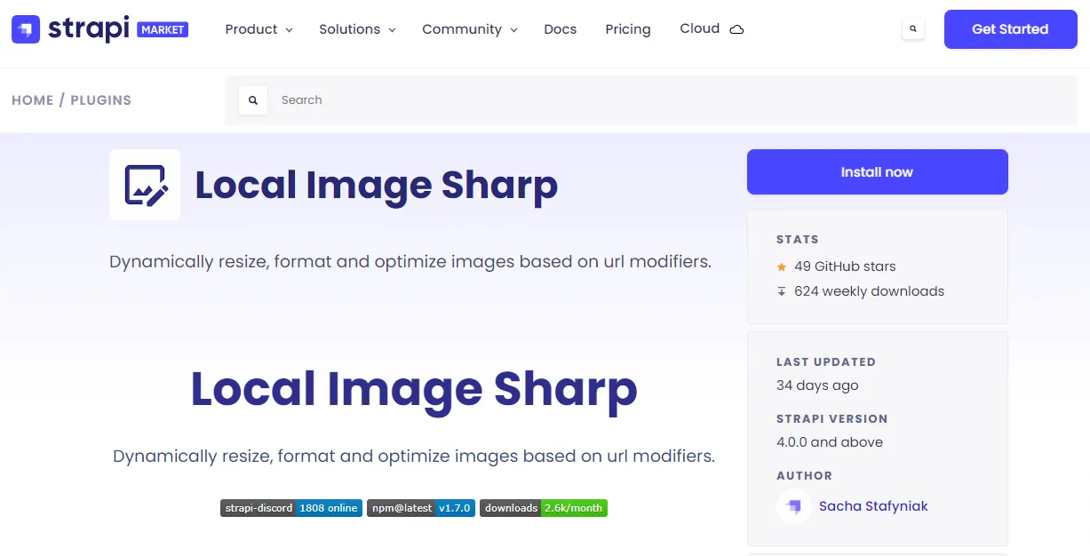1090x556 pixels.
Task: Click the cloud icon beside Cloud
Action: (736, 29)
